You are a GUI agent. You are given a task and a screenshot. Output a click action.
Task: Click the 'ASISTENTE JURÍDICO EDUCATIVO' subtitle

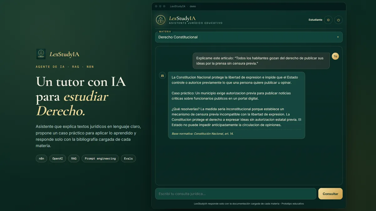click(196, 23)
